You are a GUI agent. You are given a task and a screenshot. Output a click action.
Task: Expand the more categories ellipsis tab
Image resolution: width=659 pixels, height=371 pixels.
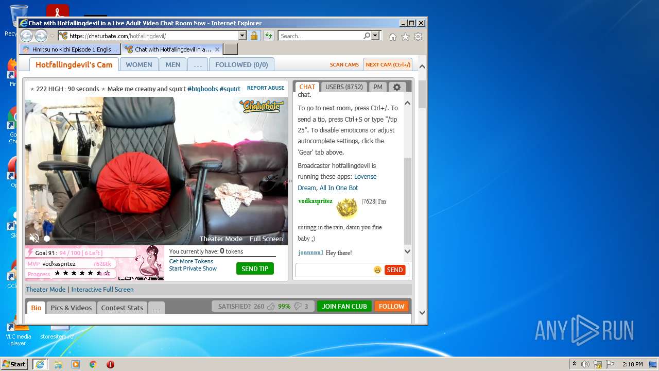tap(198, 64)
